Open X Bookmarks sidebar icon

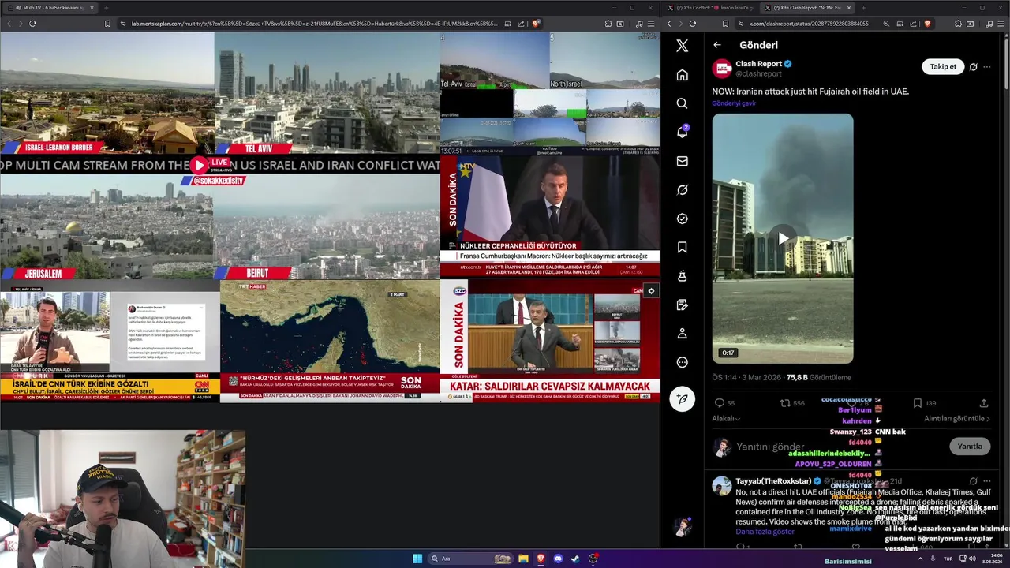(x=682, y=247)
